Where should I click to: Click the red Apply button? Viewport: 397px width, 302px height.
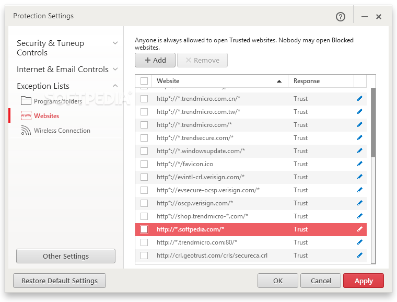click(364, 281)
